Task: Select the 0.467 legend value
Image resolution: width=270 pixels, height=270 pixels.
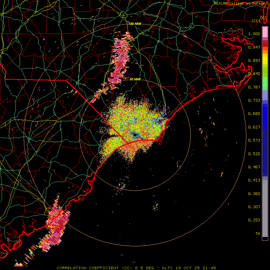Action: click(x=254, y=167)
